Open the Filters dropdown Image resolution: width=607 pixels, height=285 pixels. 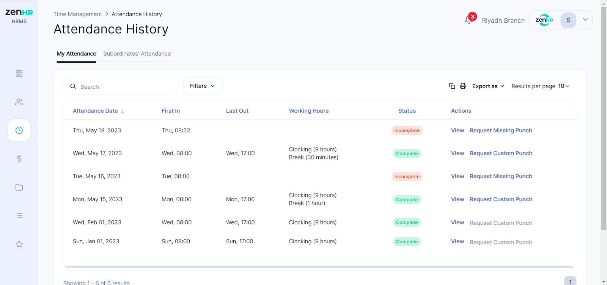[x=203, y=86]
